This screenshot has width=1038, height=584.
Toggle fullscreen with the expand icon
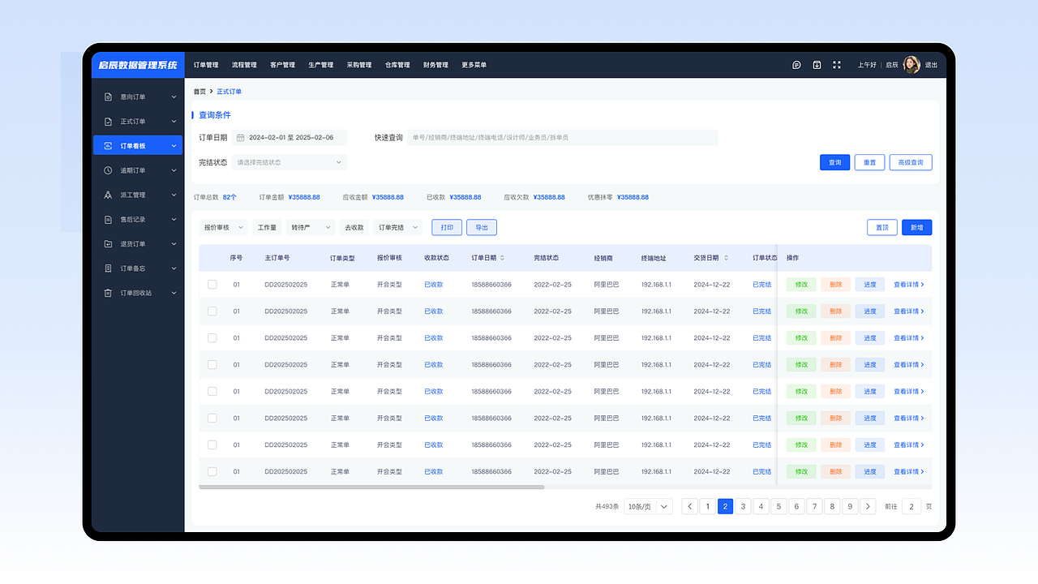(837, 65)
